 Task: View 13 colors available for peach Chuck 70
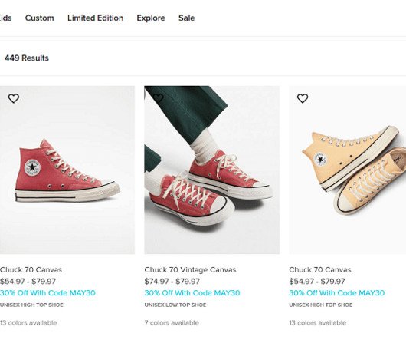(318, 323)
